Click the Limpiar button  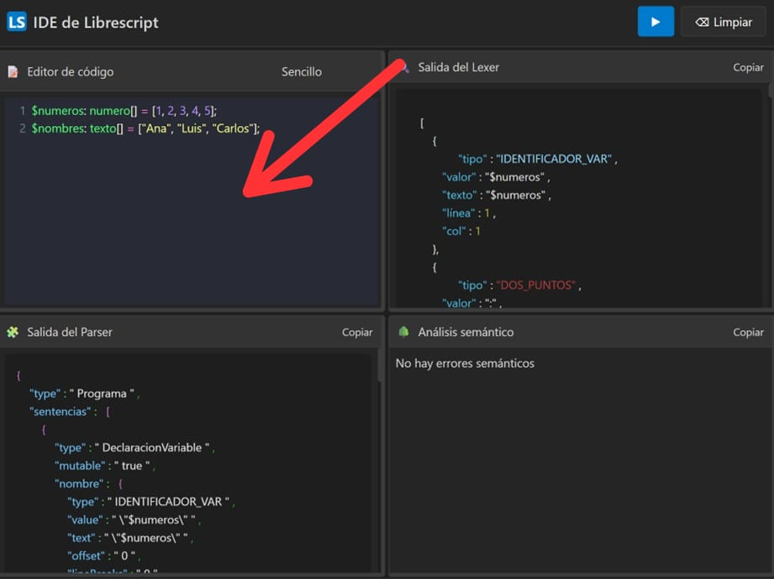pos(724,22)
